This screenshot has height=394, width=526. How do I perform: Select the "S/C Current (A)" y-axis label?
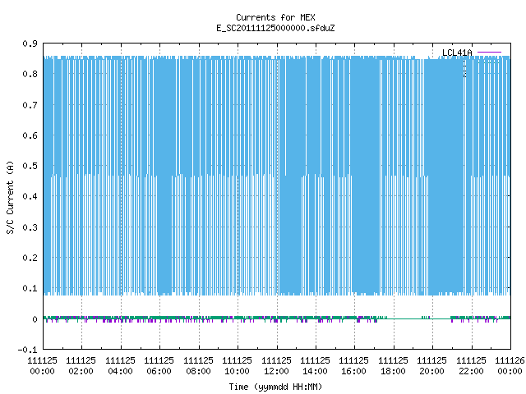click(x=10, y=197)
